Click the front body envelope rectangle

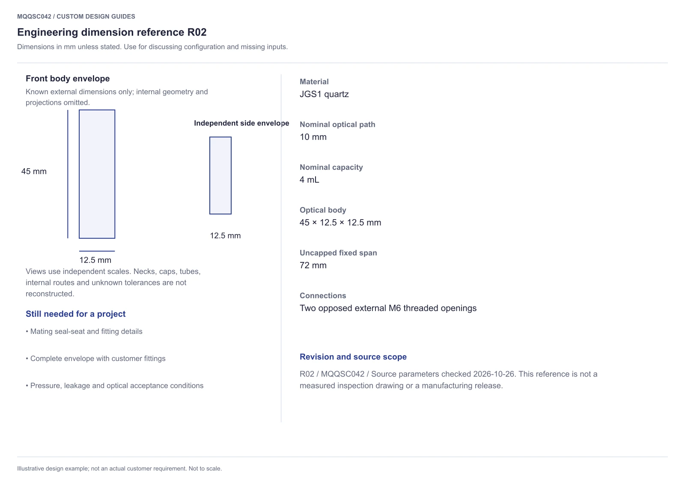click(x=97, y=174)
